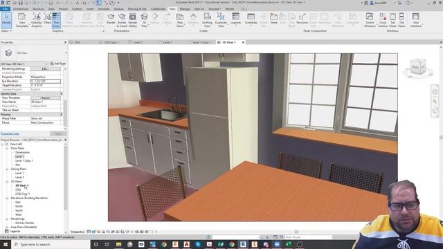
Task: Toggle Thin Lines in Graphics panel
Action: (x=56, y=20)
